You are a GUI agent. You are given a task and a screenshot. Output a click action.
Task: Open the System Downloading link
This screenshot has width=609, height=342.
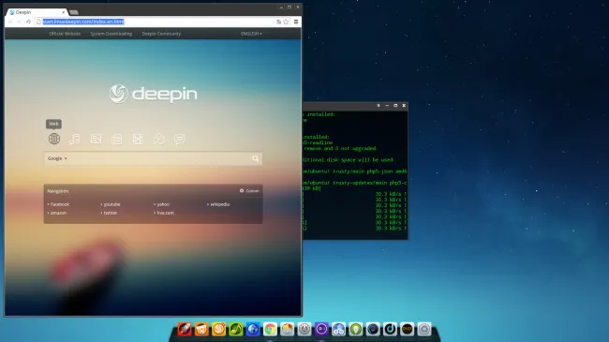tap(111, 34)
